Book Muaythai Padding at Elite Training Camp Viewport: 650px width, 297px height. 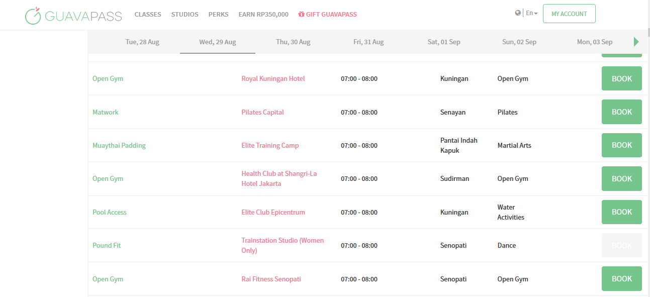[622, 145]
